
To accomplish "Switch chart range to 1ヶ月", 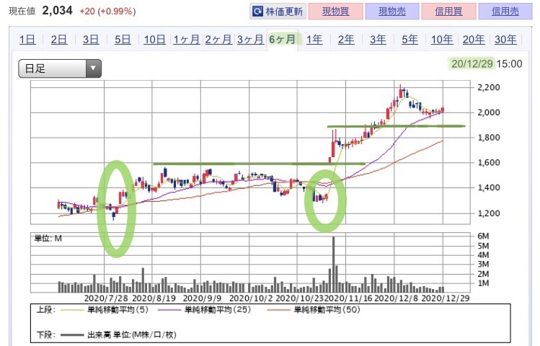I will click(x=186, y=40).
